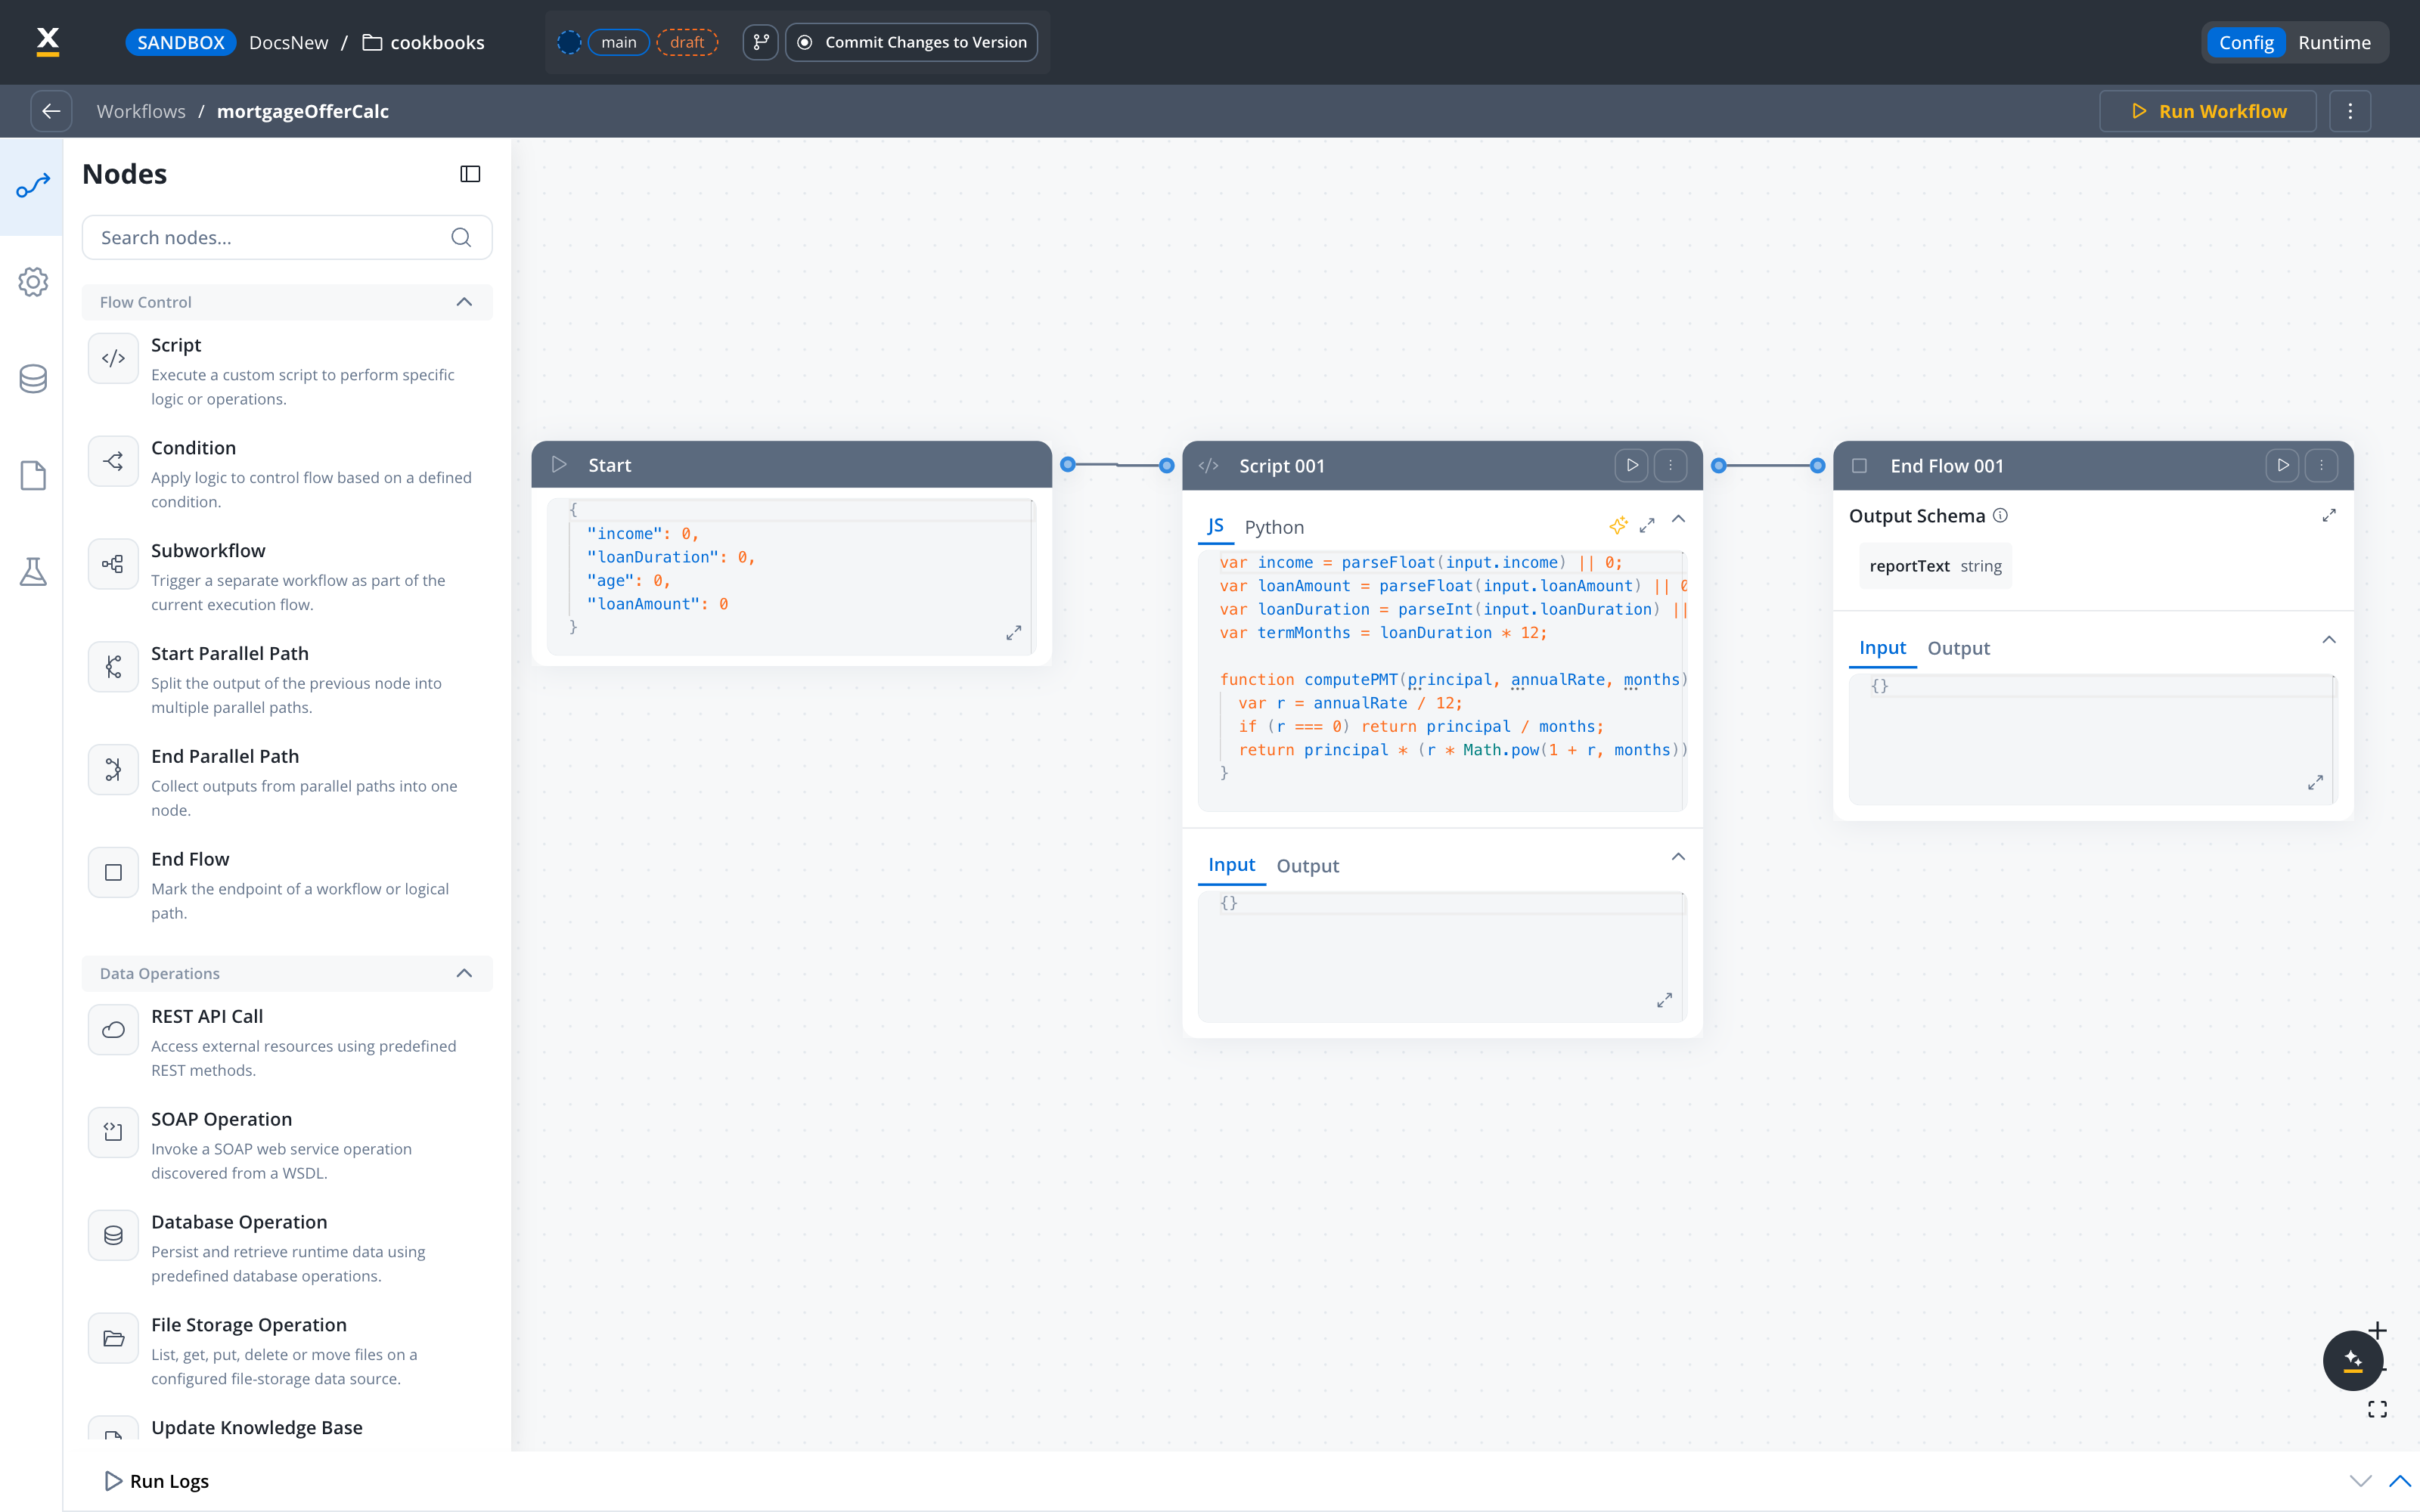Go to Workflows breadcrumb
Viewport: 2420px width, 1512px height.
click(141, 111)
